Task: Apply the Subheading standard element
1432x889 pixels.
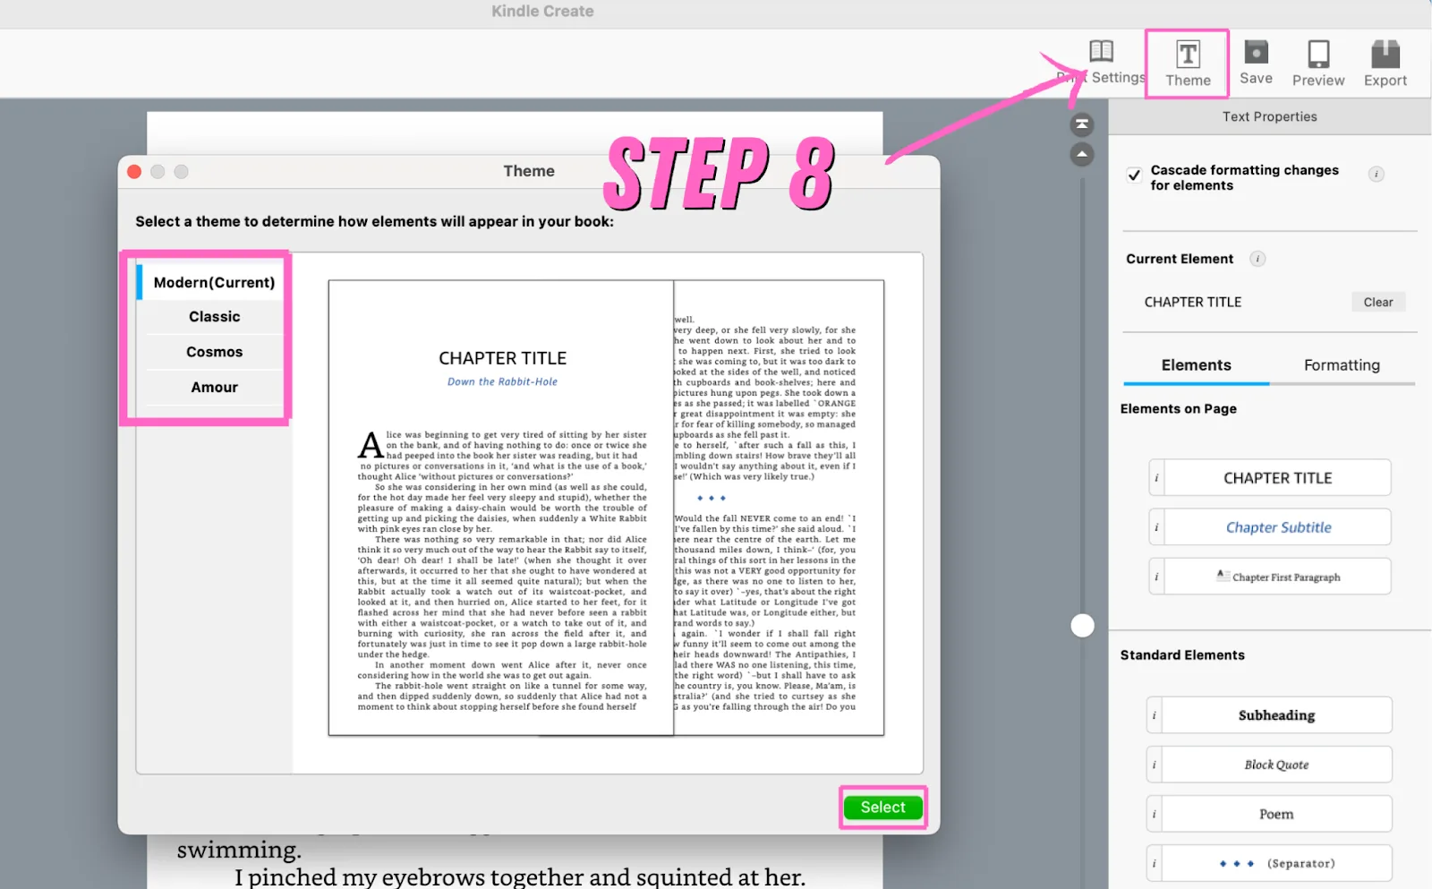Action: pyautogui.click(x=1276, y=715)
